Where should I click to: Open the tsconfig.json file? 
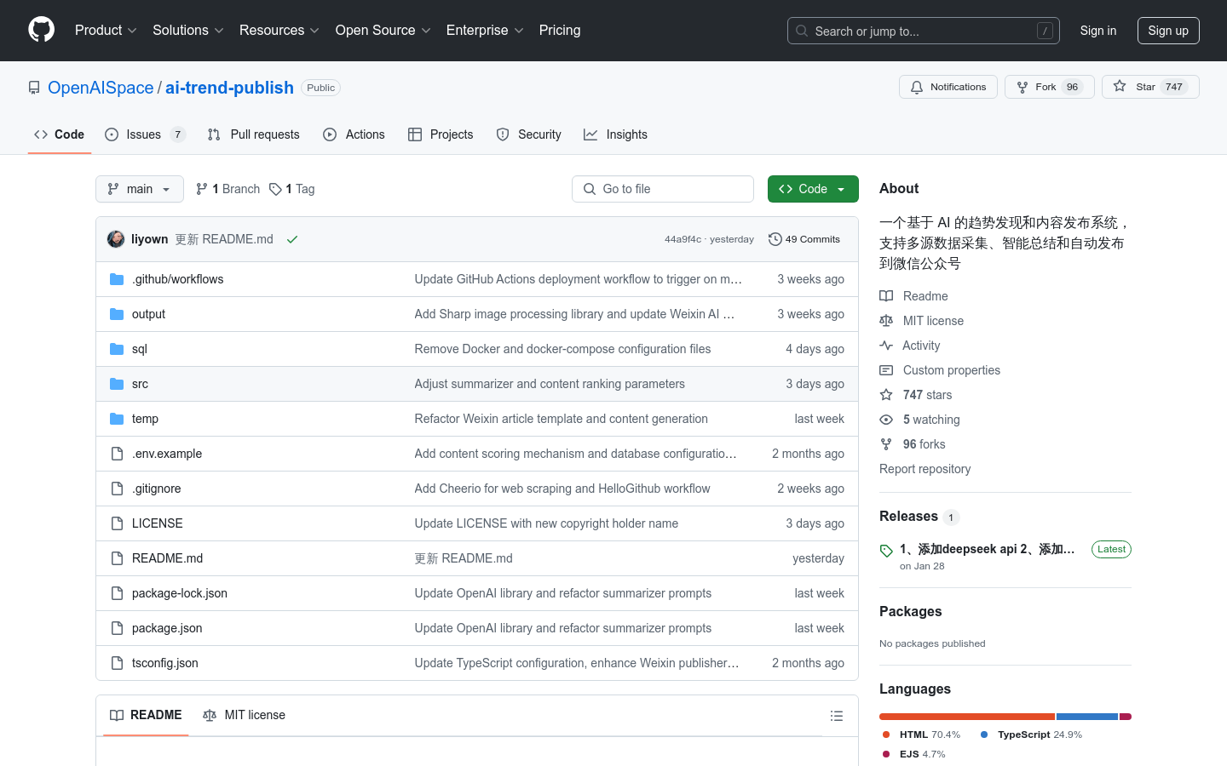pyautogui.click(x=164, y=663)
